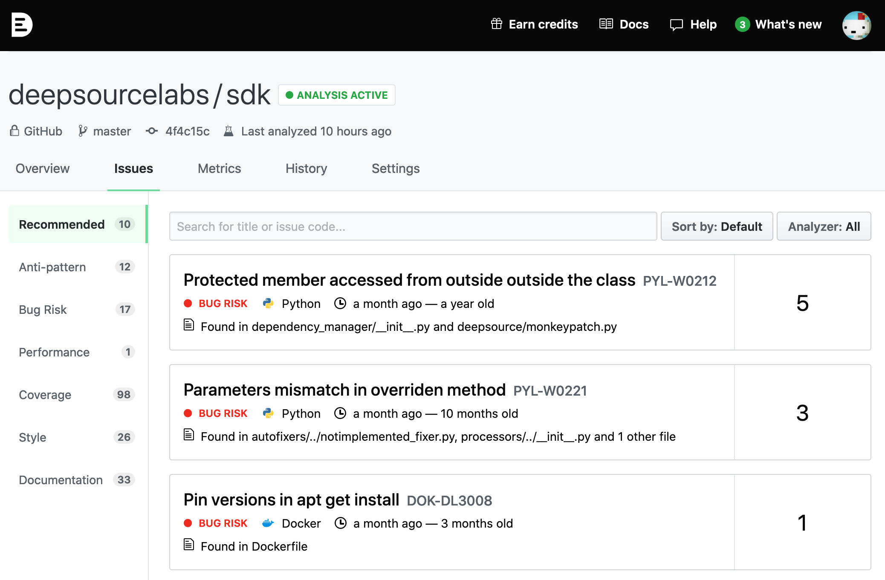This screenshot has width=885, height=580.
Task: Open Docs via the book icon
Action: pos(606,24)
